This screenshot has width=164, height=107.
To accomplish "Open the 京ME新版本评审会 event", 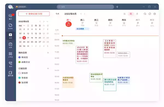I will pyautogui.click(x=96, y=78).
